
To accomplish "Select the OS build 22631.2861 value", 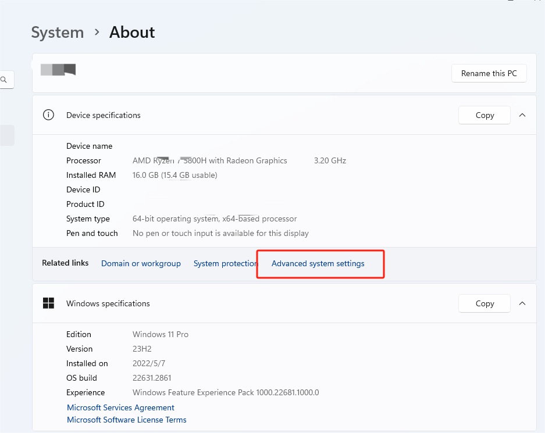I will click(152, 378).
